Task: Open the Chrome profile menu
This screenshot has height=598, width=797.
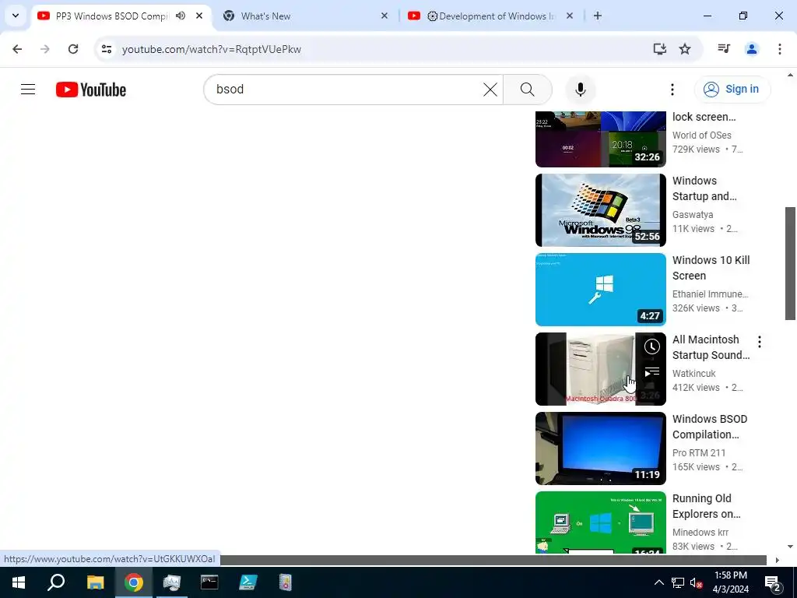Action: [x=751, y=49]
